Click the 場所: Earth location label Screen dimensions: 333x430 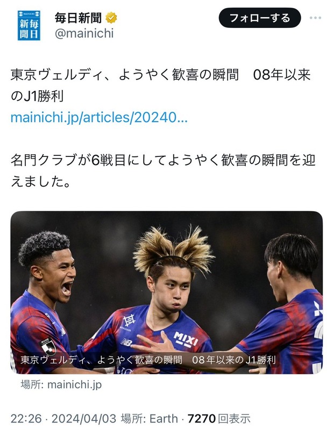pyautogui.click(x=150, y=419)
